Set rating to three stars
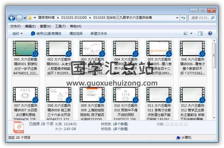 tap(176, 124)
